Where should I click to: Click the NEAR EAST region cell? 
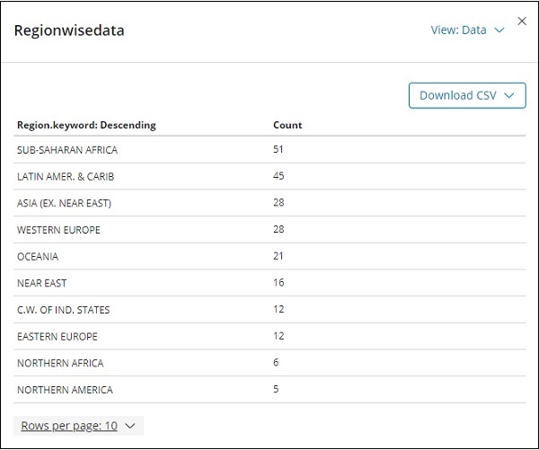click(x=43, y=283)
